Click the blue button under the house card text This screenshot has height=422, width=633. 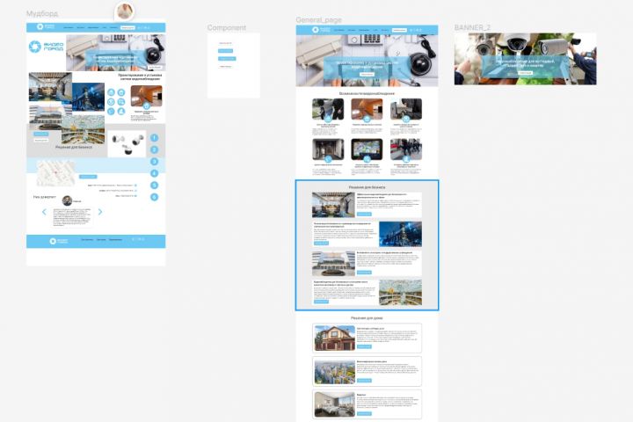[364, 346]
